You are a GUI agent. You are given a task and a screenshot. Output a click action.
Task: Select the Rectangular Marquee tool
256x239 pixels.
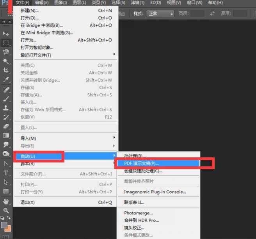click(6, 43)
